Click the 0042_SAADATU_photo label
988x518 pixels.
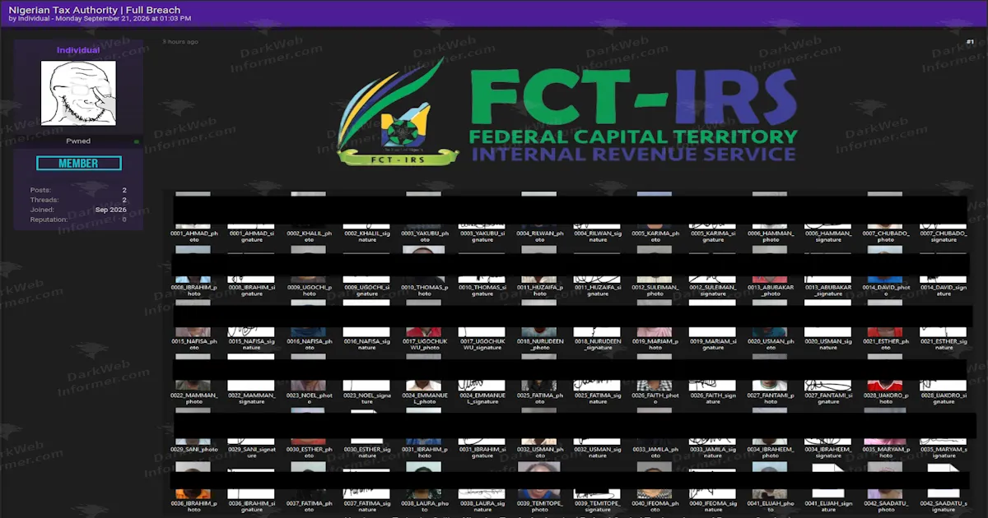[886, 506]
